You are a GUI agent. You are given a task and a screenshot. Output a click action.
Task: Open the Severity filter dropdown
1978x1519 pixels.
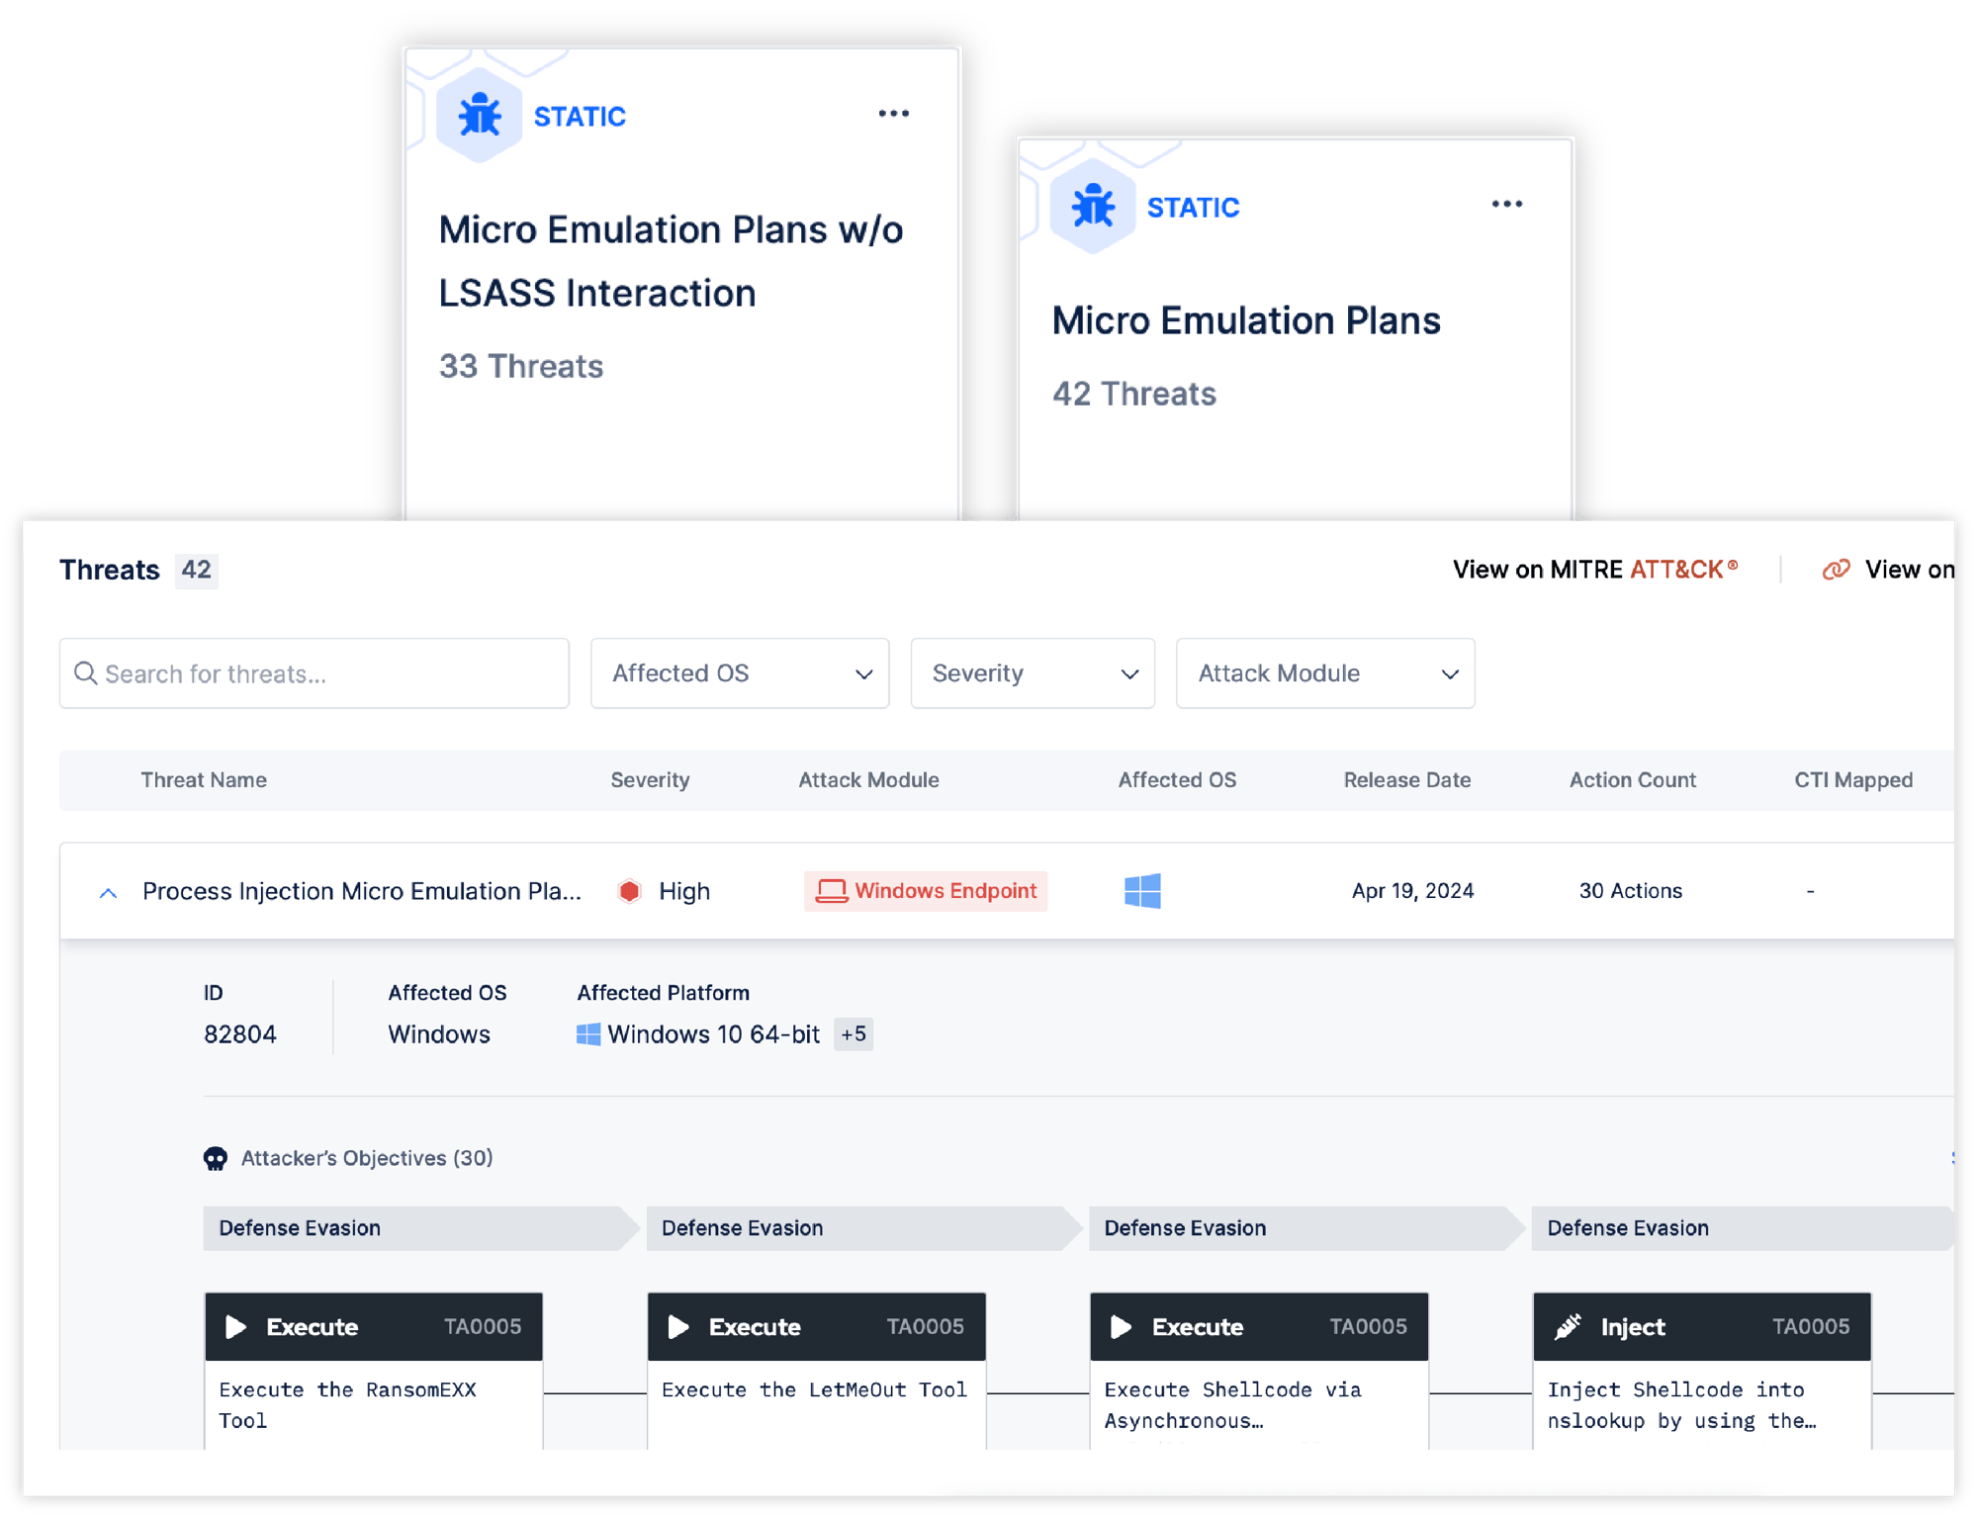coord(1033,673)
